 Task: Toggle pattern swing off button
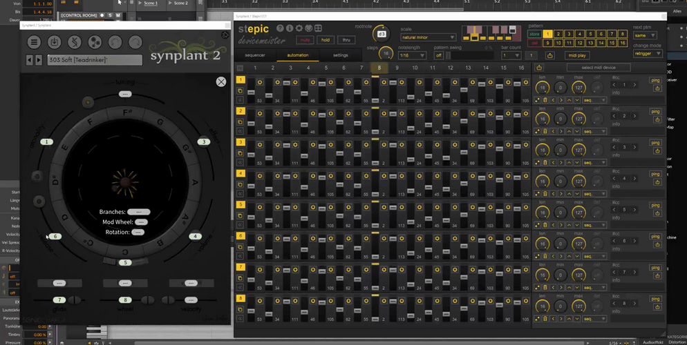(438, 55)
